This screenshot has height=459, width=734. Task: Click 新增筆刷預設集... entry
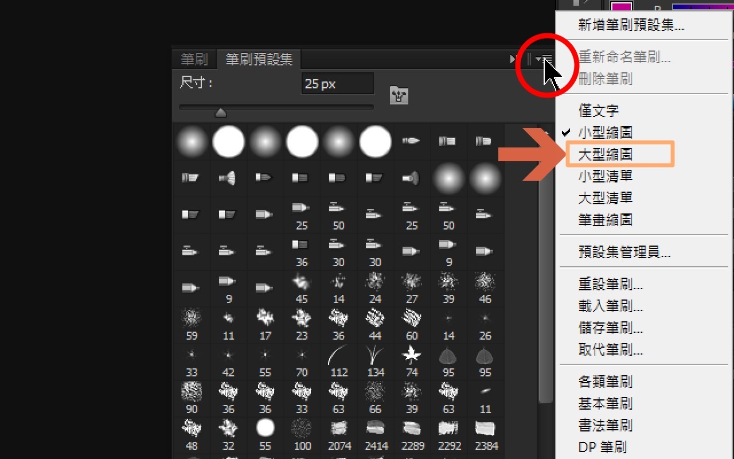coord(631,25)
